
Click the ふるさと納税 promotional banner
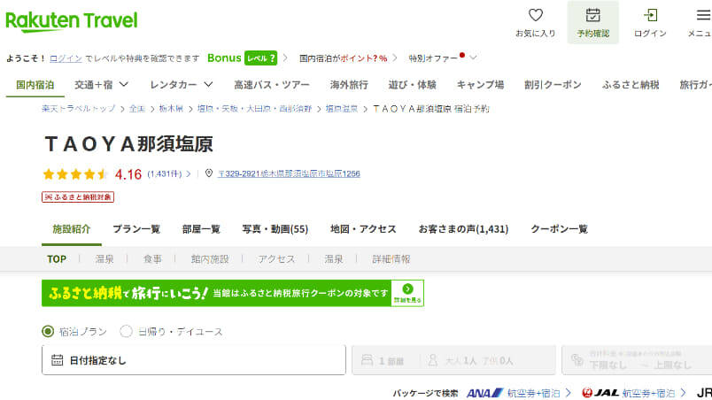[x=232, y=293]
